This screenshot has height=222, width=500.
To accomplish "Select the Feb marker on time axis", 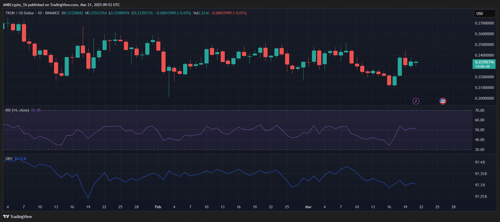I will point(158,207).
